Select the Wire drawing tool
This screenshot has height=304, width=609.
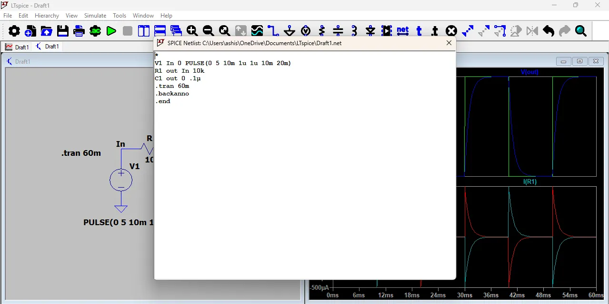[x=273, y=31]
